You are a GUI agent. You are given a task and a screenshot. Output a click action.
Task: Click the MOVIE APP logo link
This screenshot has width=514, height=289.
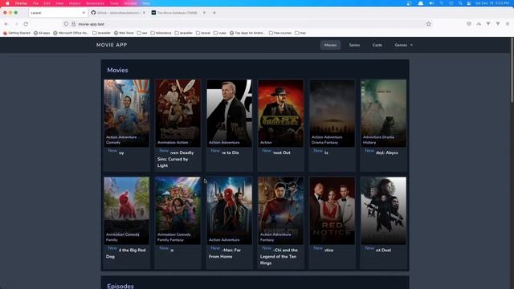point(112,45)
